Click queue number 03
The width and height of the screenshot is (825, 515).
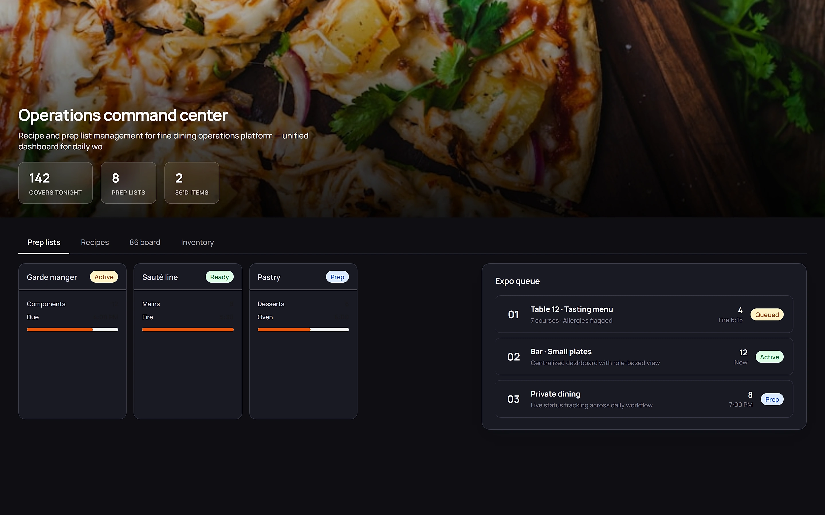[x=513, y=399]
